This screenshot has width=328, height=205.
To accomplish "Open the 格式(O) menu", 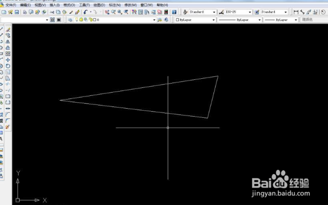I will [x=69, y=5].
